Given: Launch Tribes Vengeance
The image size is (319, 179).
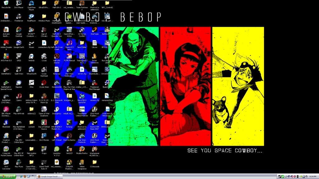Looking at the screenshot, I should [82, 164].
